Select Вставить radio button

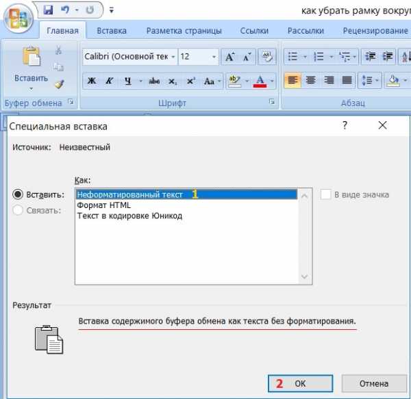click(18, 194)
